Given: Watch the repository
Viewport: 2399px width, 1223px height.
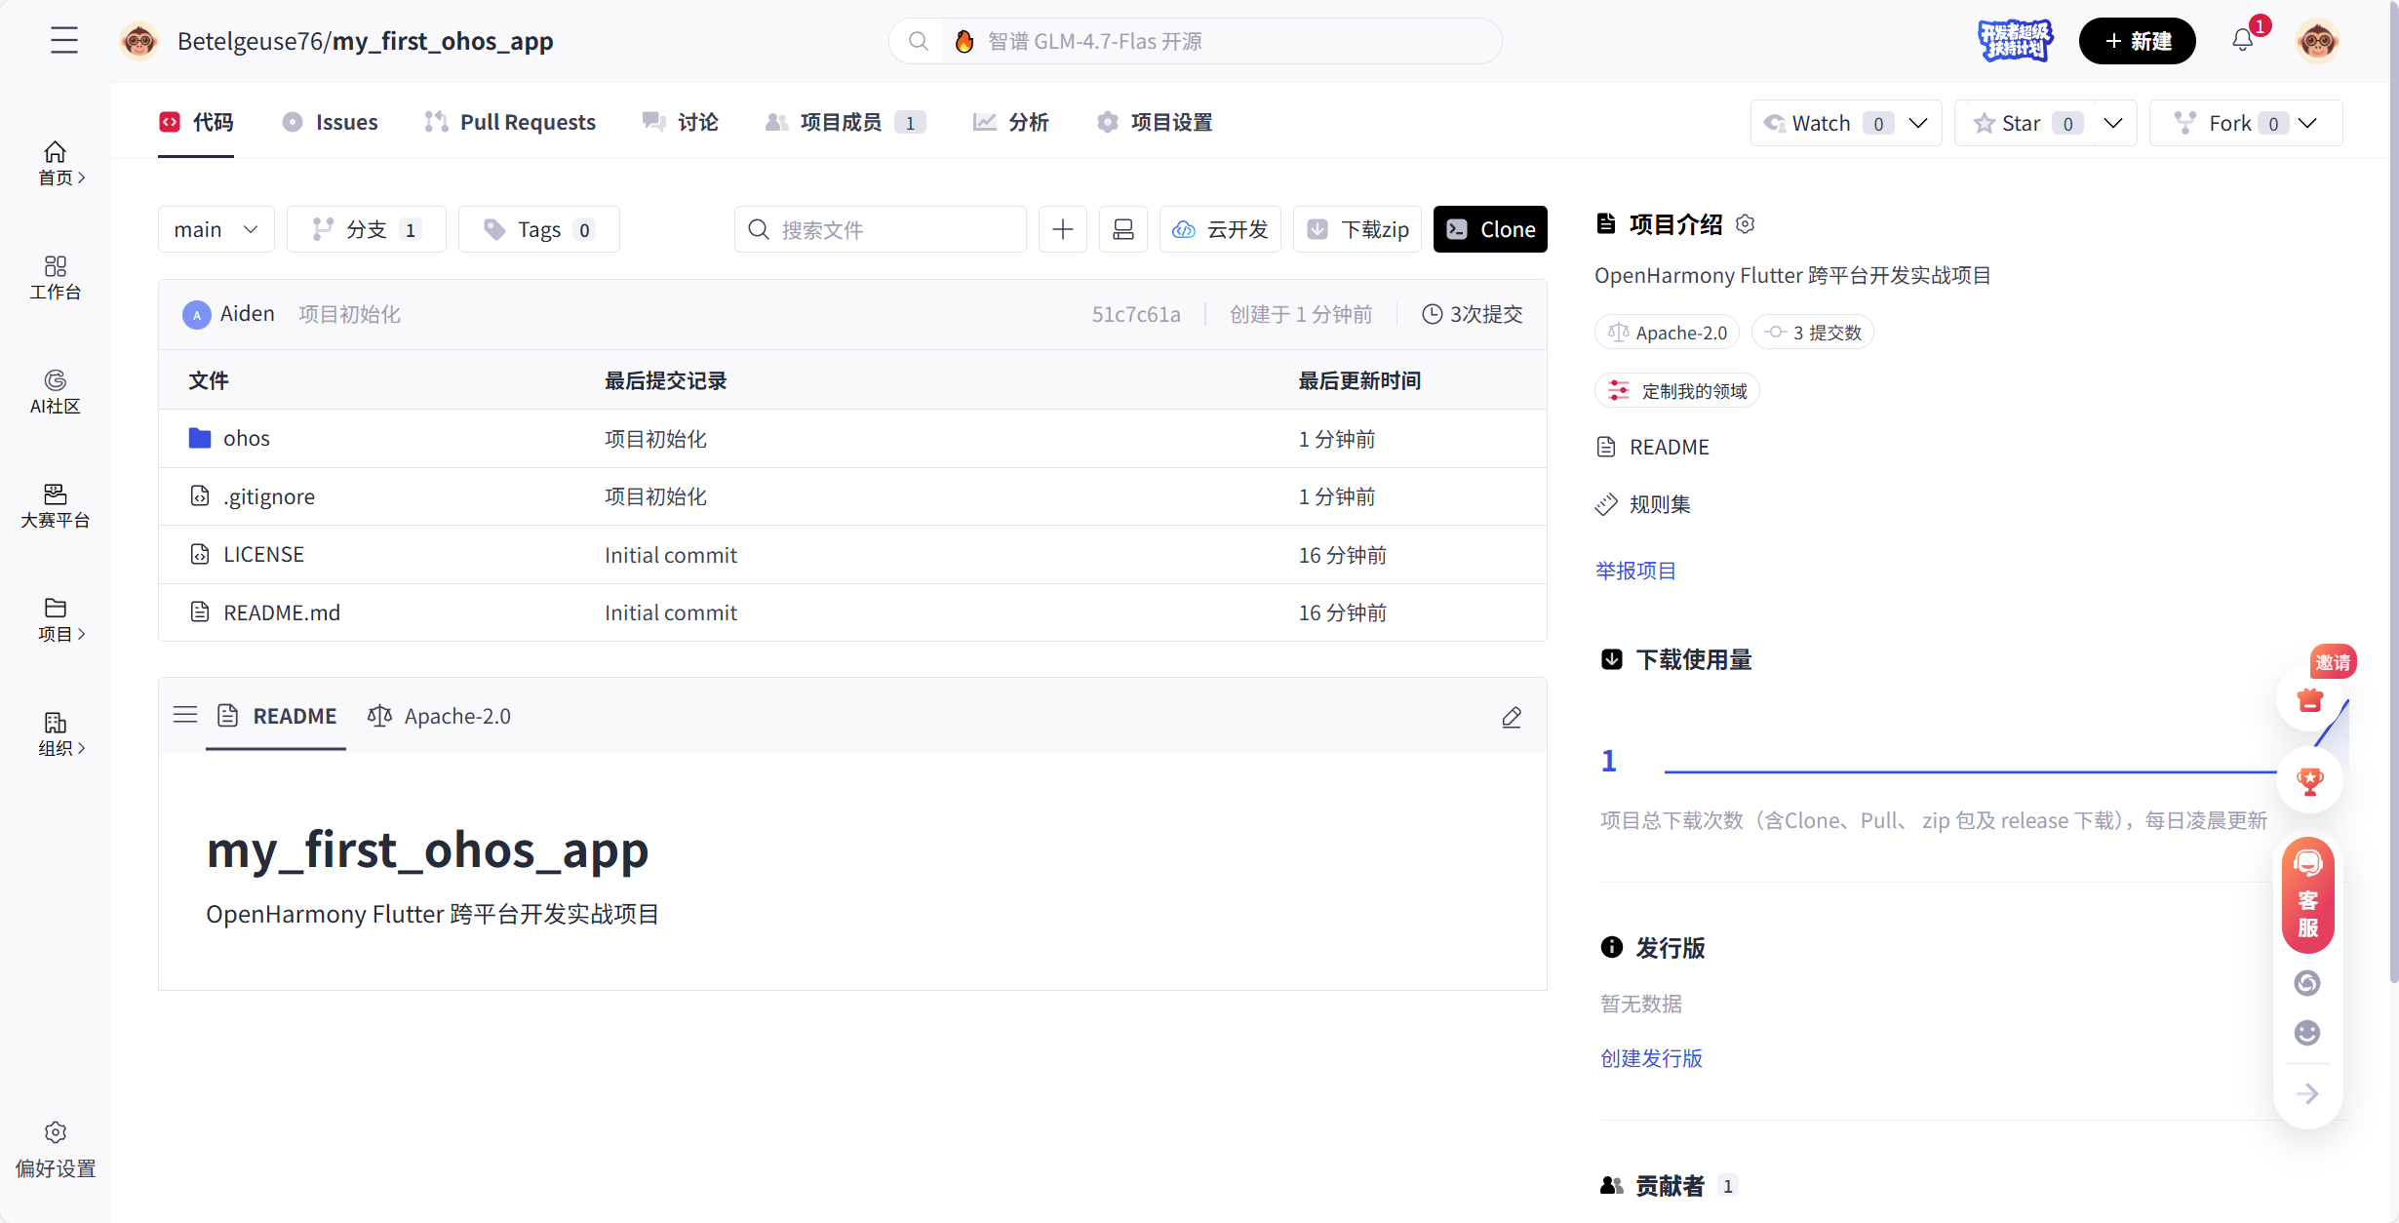Looking at the screenshot, I should click(x=1822, y=123).
